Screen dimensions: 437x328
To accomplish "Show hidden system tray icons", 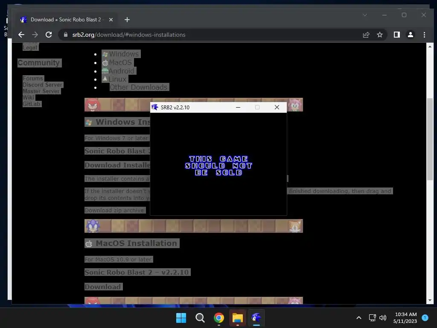I will (x=359, y=318).
